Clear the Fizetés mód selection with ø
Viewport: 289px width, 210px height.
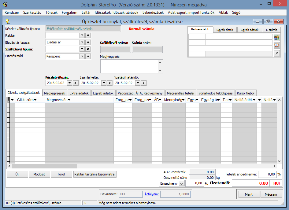(88, 56)
